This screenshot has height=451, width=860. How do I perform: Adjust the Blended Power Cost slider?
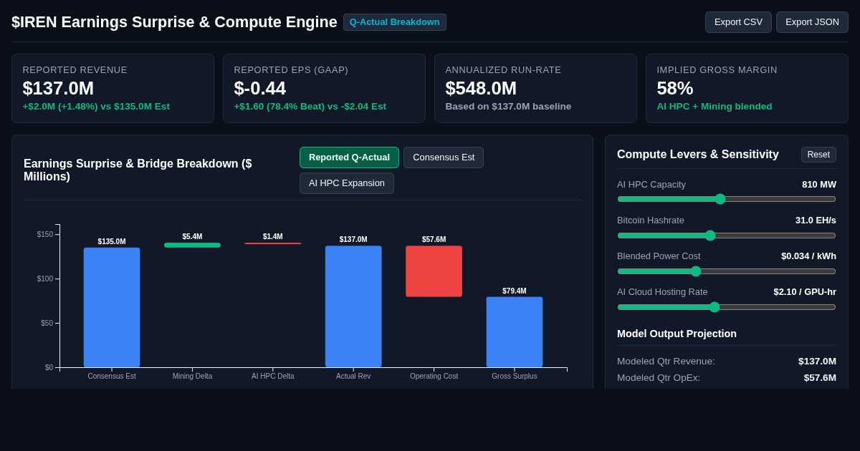pos(727,271)
